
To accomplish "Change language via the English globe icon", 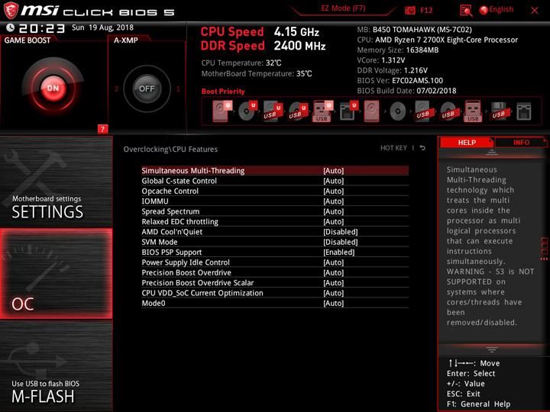I will point(497,10).
